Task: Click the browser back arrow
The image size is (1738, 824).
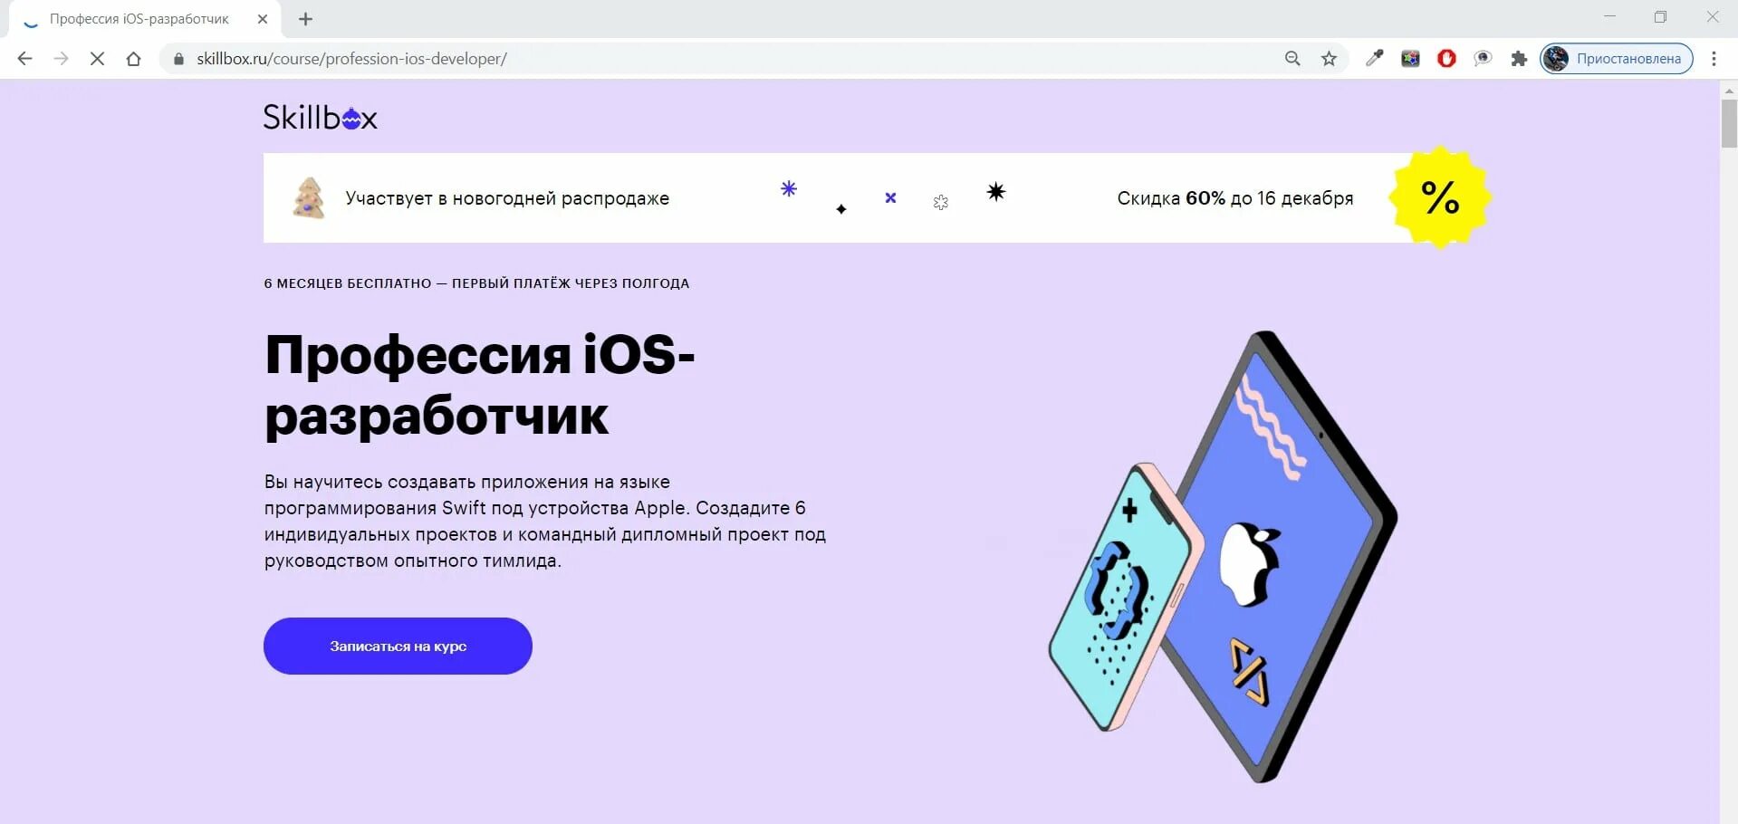Action: [x=25, y=59]
